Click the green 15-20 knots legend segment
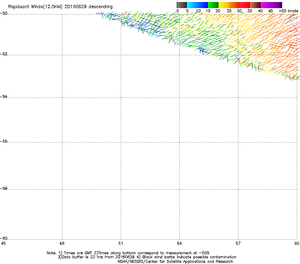The height and width of the screenshot is (264, 300). 213,5
